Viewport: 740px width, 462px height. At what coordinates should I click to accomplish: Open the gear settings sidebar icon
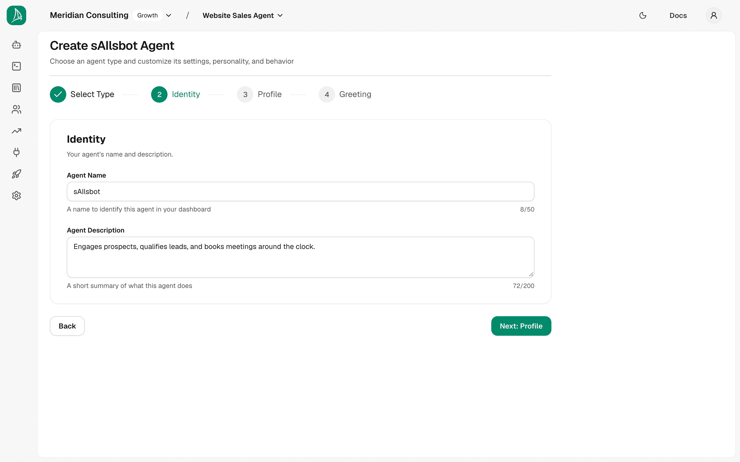(x=16, y=196)
